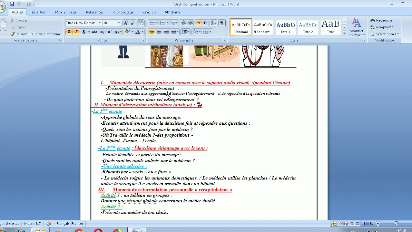The image size is (412, 232).
Task: Apply superscript formatting
Action: [109, 32]
